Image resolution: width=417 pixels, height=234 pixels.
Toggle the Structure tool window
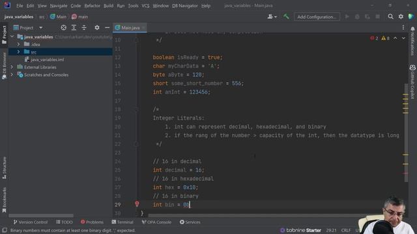click(x=5, y=168)
